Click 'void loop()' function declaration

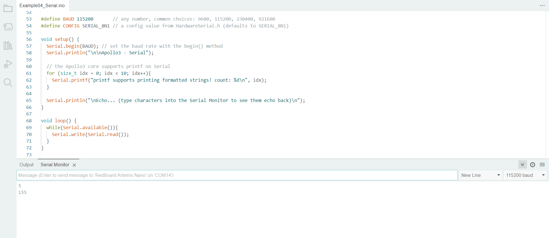pos(56,121)
